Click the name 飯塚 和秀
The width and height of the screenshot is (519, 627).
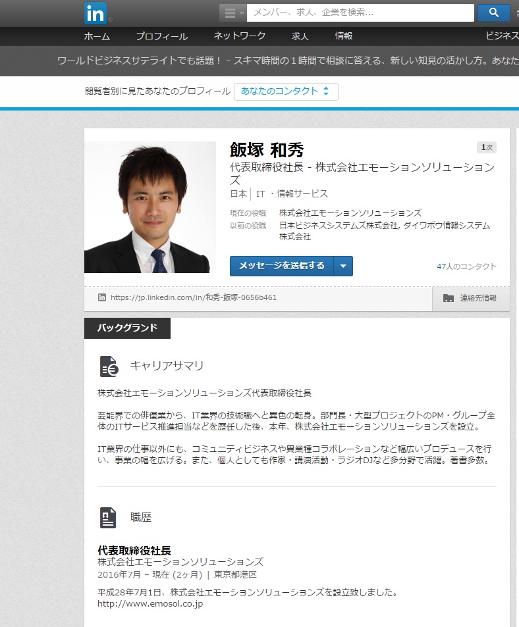coord(267,150)
